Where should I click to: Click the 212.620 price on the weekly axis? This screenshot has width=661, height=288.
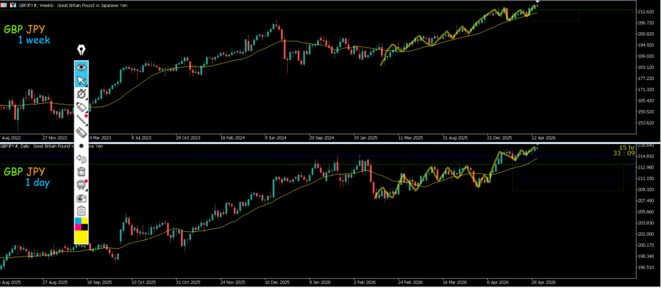click(647, 12)
